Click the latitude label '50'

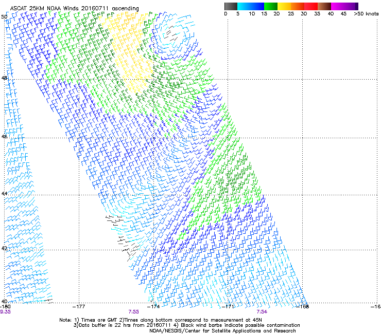point(4,17)
